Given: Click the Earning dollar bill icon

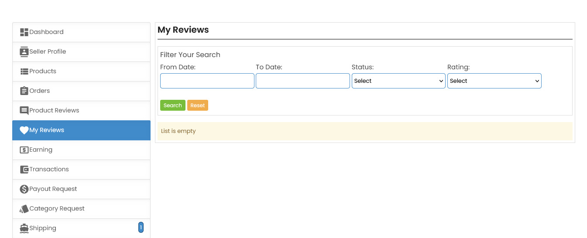Looking at the screenshot, I should (24, 150).
